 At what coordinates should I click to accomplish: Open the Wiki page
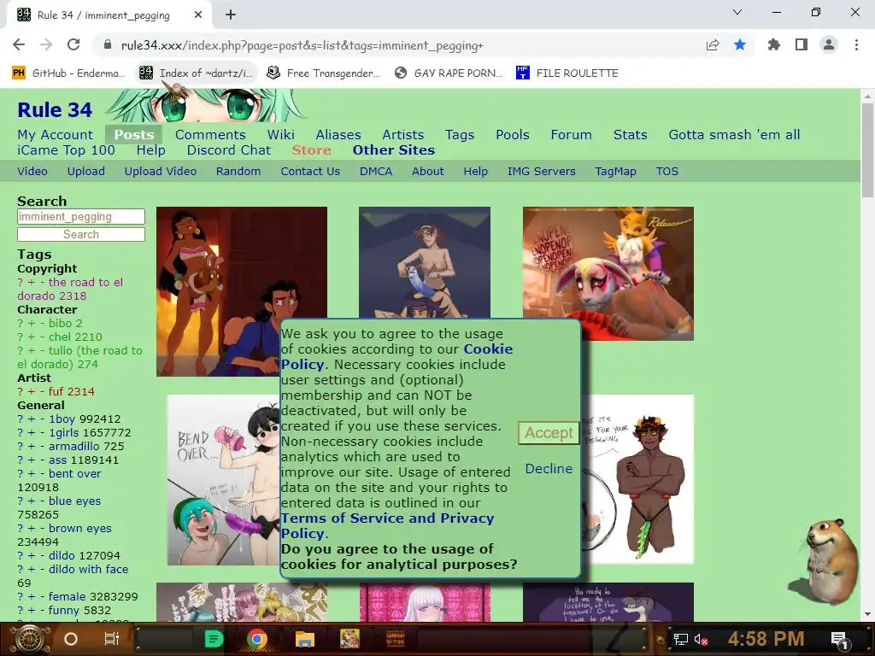(280, 135)
